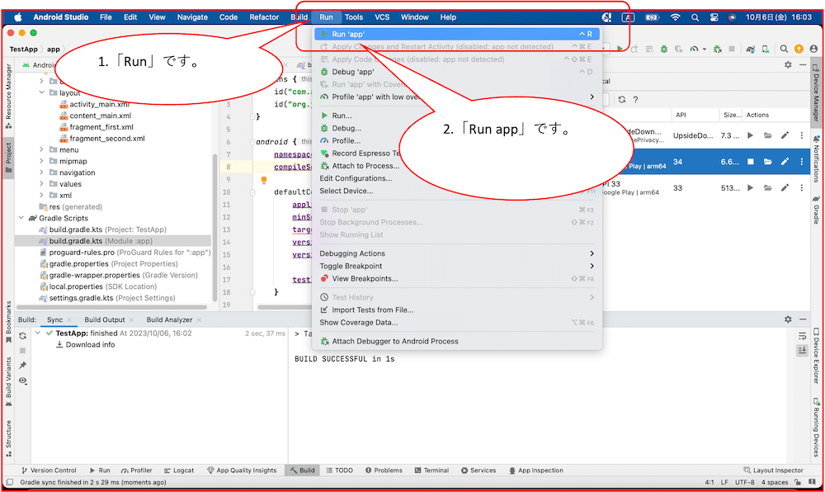Viewport: 825px width, 492px height.
Task: Open macOS Spotlight search in menu bar
Action: coord(695,17)
